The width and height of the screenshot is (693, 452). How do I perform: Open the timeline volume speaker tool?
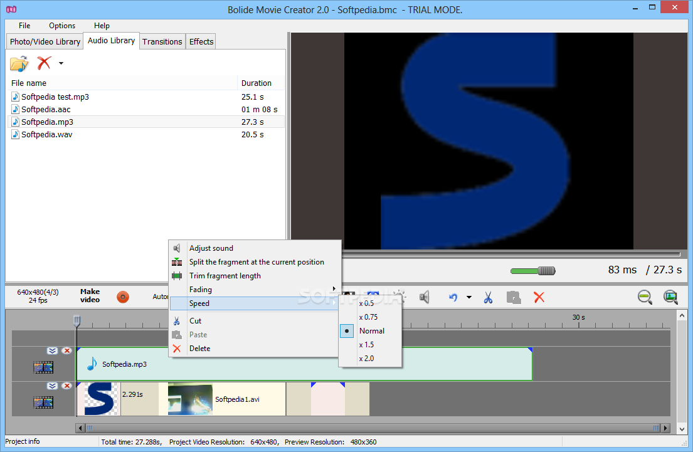[x=425, y=297]
